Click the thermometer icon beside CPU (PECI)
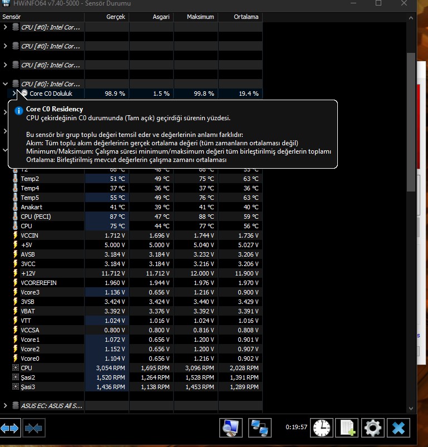This screenshot has height=447, width=428. tap(15, 217)
